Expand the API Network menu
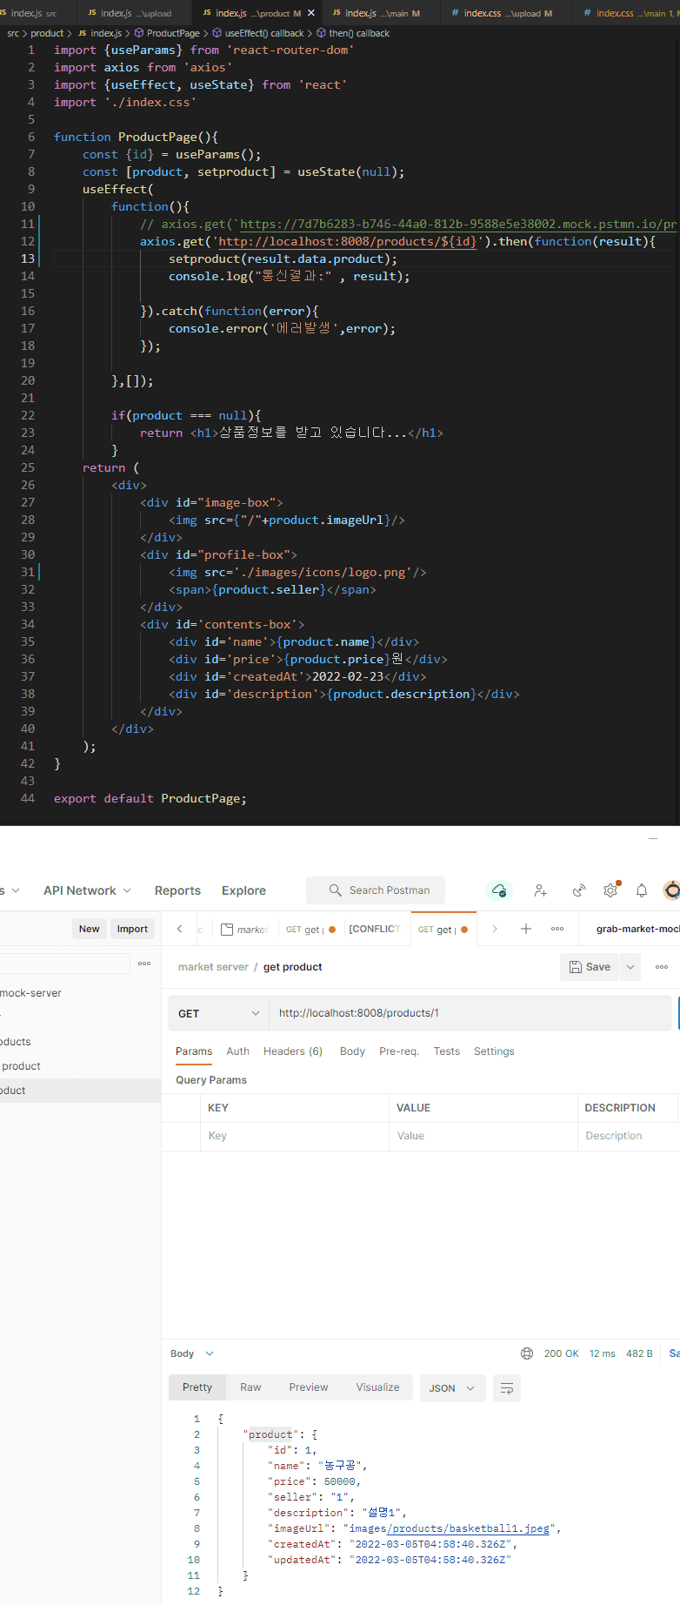 point(87,890)
